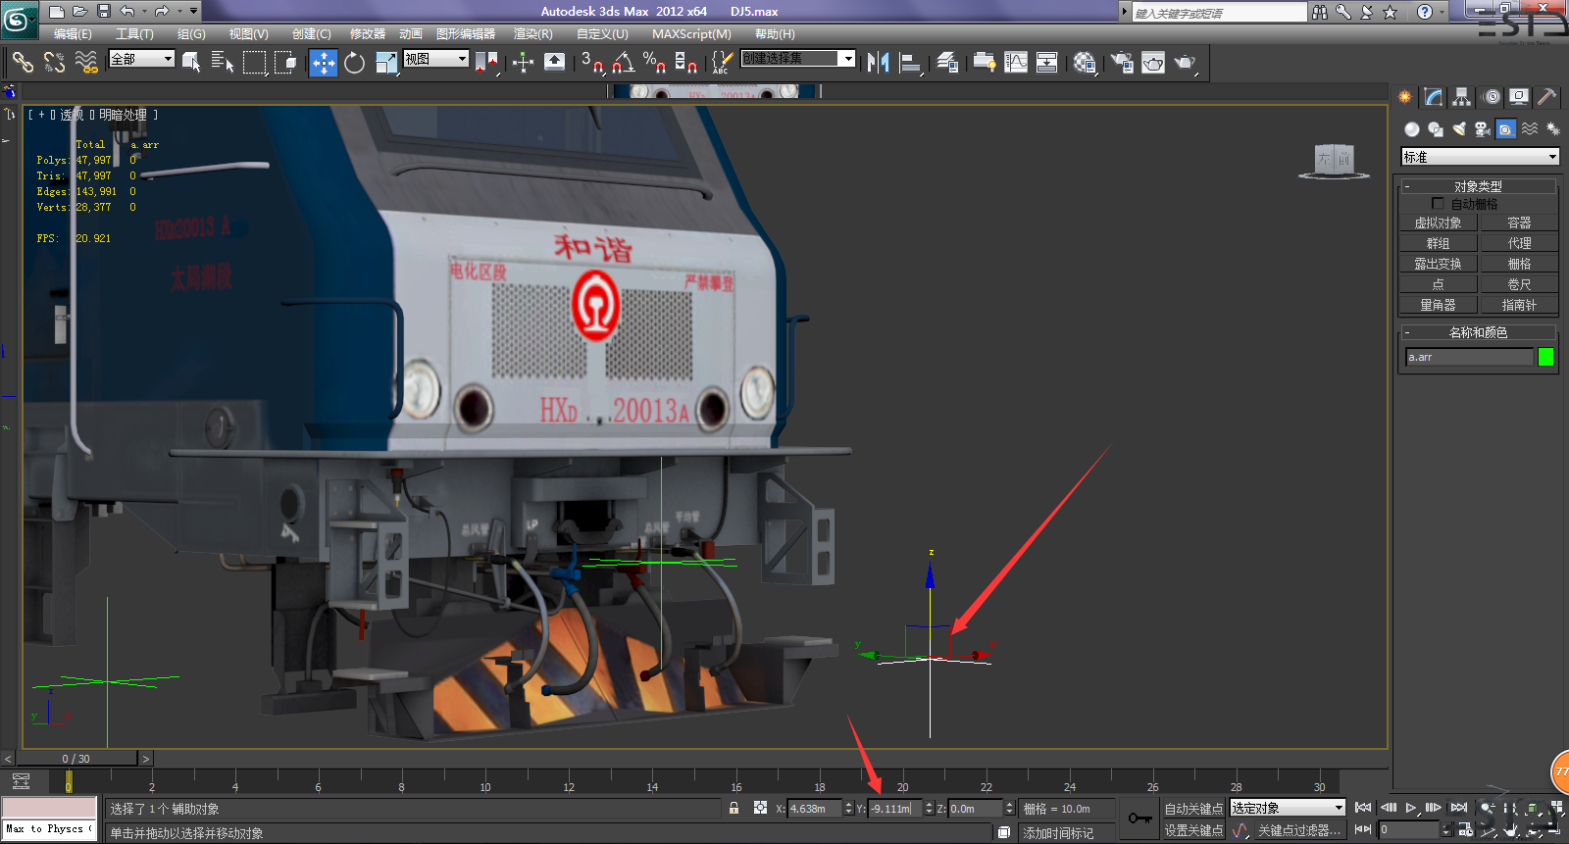This screenshot has width=1569, height=844.
Task: Click the Align tool icon
Action: pos(911,63)
